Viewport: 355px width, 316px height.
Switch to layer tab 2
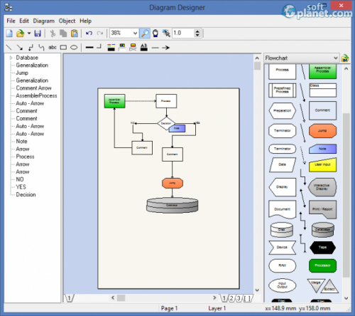point(231,298)
